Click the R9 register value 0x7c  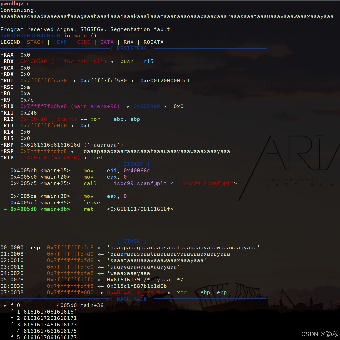pos(27,100)
